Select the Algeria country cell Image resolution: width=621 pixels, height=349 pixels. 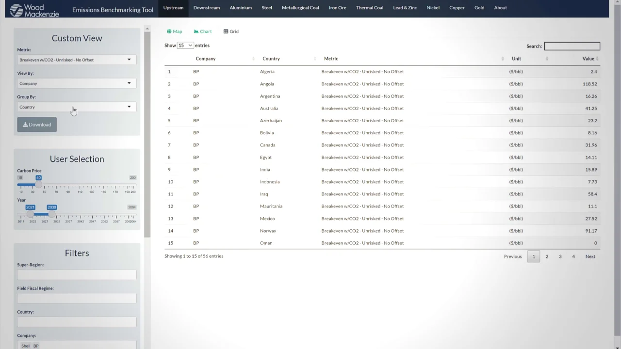tap(267, 72)
